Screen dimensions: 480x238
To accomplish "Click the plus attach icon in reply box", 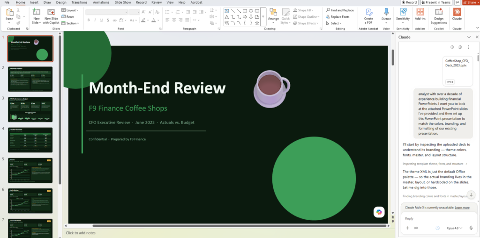I will (x=407, y=228).
